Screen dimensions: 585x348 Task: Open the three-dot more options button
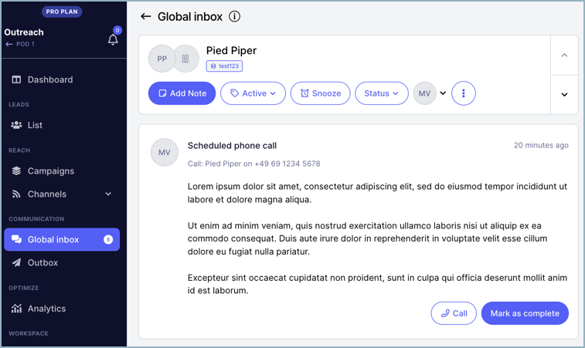pyautogui.click(x=464, y=93)
